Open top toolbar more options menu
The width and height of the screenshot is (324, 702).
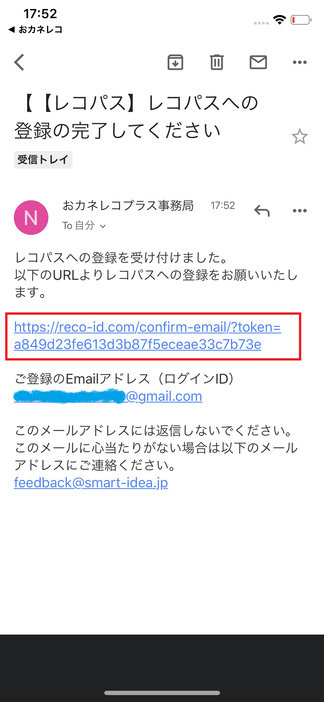[x=300, y=62]
